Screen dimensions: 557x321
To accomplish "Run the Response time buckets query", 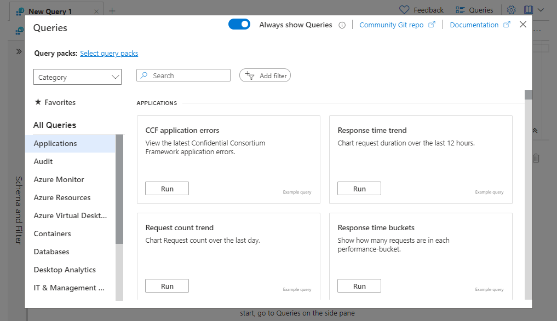I will coord(359,286).
